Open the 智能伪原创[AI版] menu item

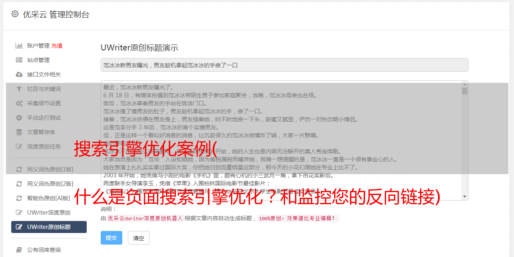[49, 198]
